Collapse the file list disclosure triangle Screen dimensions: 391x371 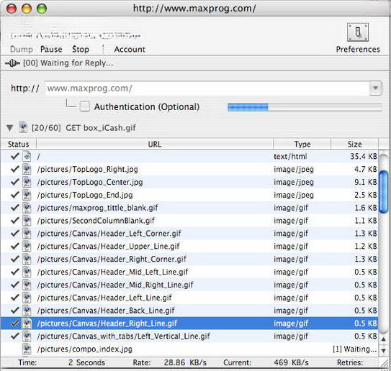point(10,128)
